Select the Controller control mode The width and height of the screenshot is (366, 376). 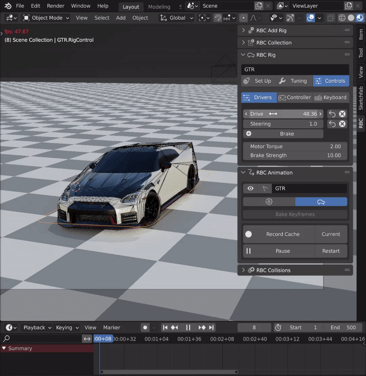[295, 98]
